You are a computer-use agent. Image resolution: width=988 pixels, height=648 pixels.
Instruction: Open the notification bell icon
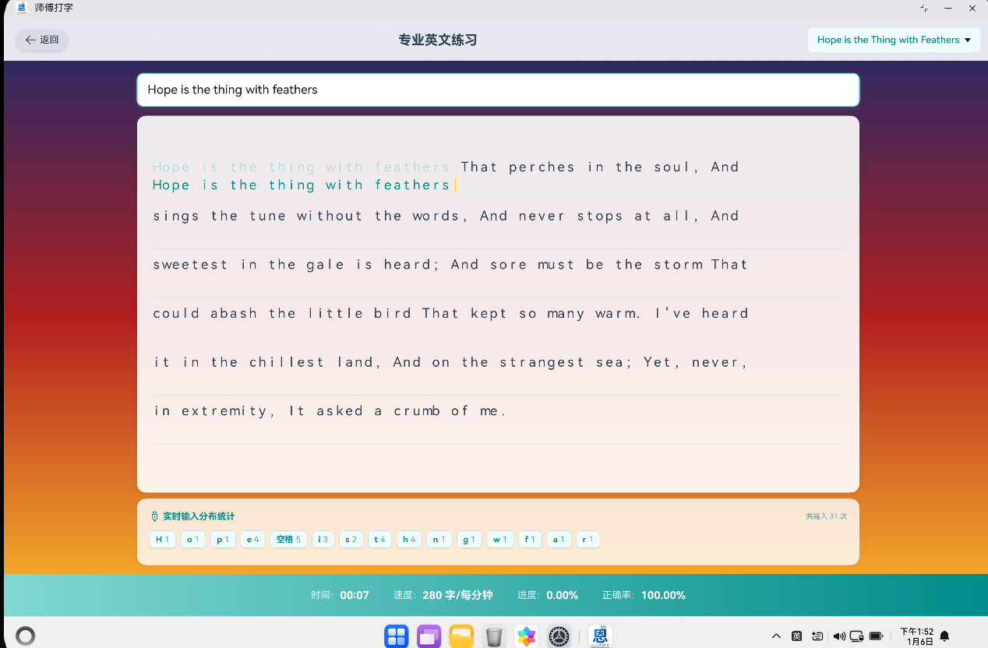945,636
